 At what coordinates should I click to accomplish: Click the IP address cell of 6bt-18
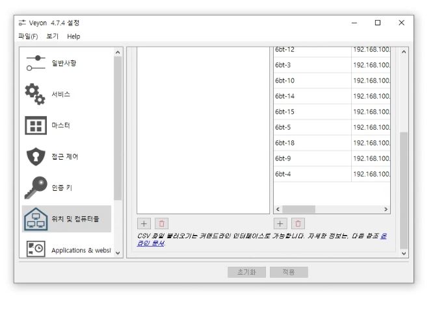click(371, 143)
